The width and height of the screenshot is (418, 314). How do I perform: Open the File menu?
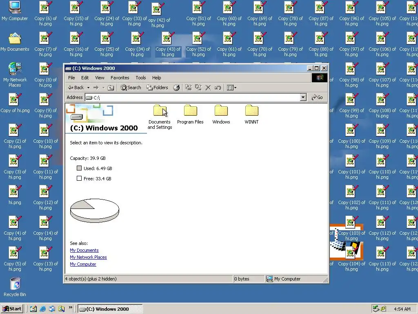tap(71, 78)
